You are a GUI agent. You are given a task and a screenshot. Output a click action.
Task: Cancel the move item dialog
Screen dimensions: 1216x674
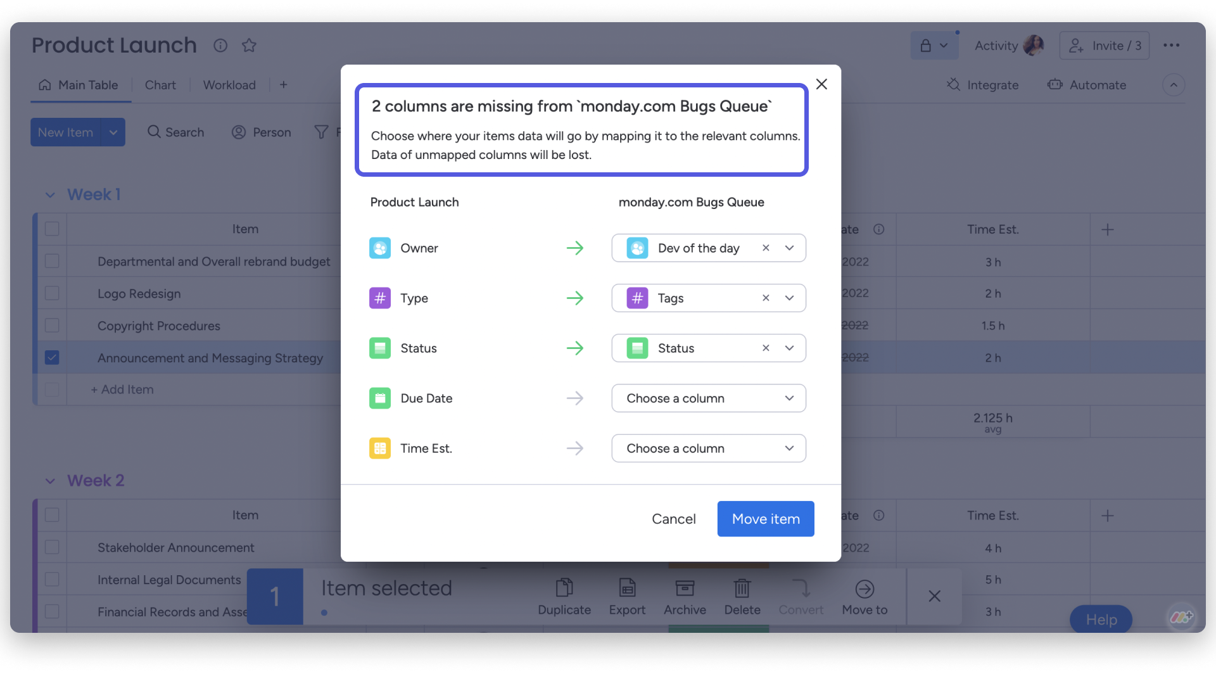[x=674, y=519]
